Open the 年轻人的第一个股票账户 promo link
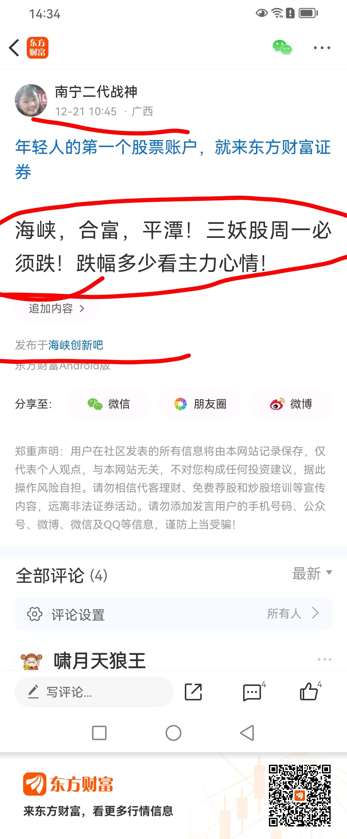 [173, 159]
